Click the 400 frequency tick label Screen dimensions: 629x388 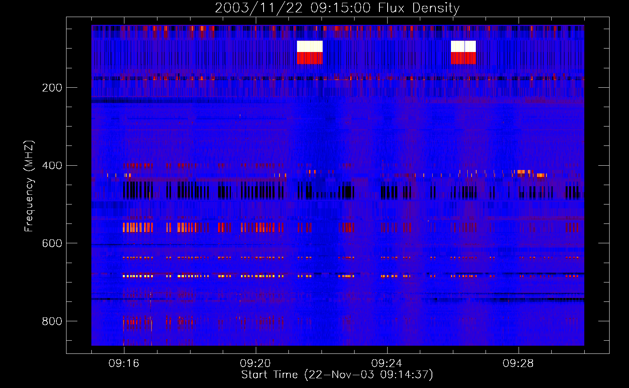[52, 166]
